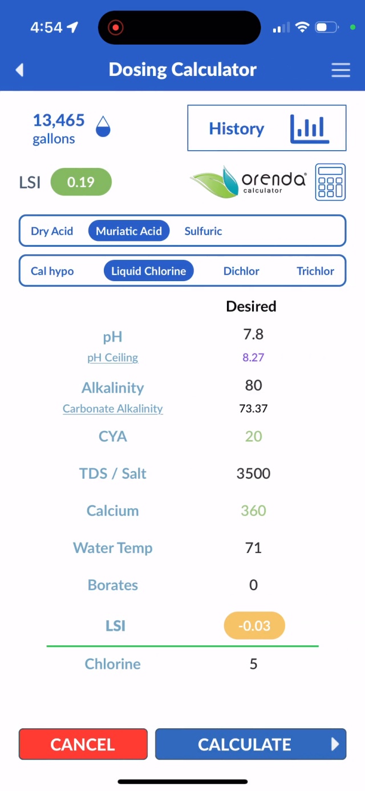Tap the red CANCEL button
This screenshot has height=791, width=365.
pyautogui.click(x=83, y=744)
